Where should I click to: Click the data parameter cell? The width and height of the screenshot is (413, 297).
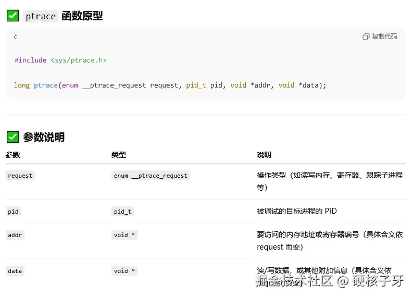click(15, 271)
